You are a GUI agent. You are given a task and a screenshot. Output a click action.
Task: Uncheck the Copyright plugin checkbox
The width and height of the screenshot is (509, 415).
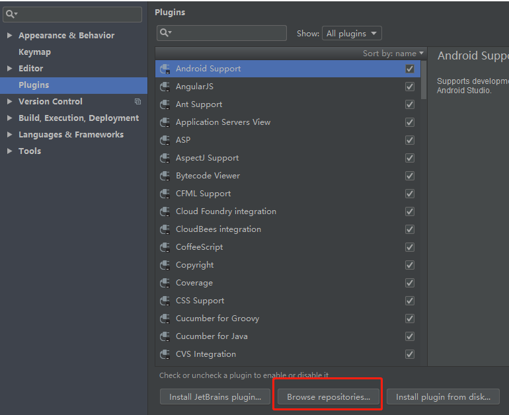(410, 265)
